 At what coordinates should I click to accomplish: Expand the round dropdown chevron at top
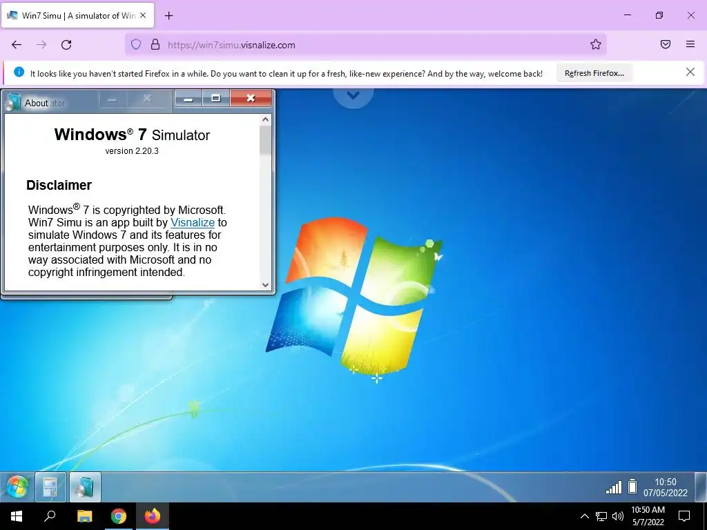point(353,95)
